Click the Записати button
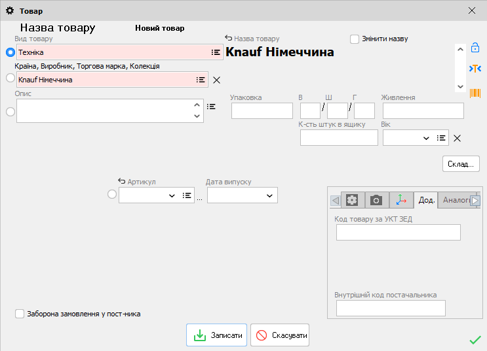The image size is (487, 351). (216, 335)
